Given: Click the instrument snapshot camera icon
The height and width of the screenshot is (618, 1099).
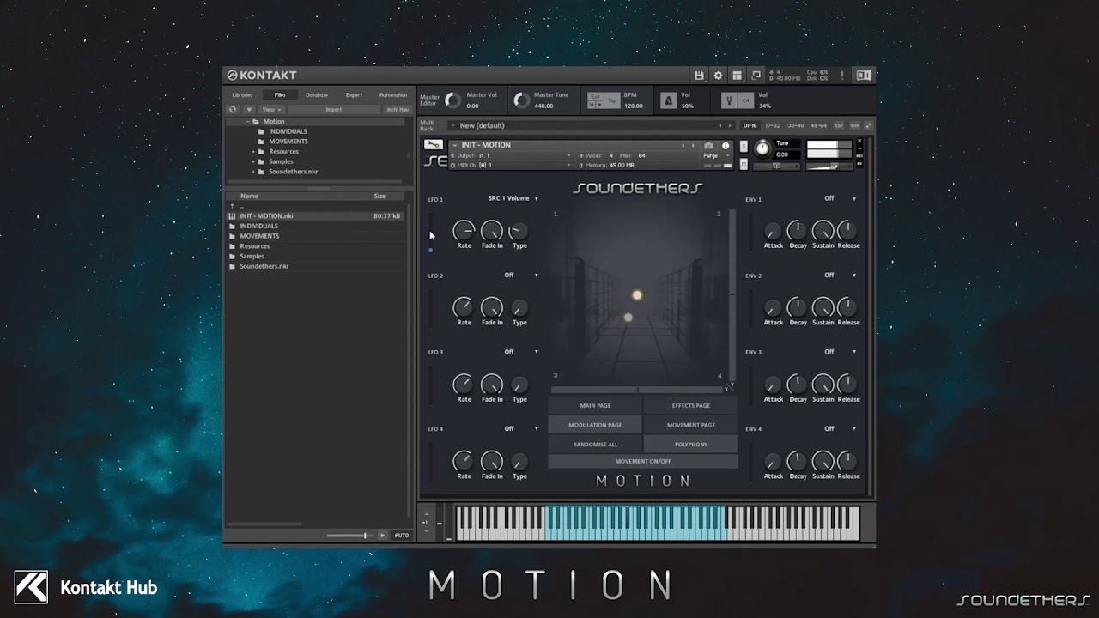Looking at the screenshot, I should coord(708,146).
